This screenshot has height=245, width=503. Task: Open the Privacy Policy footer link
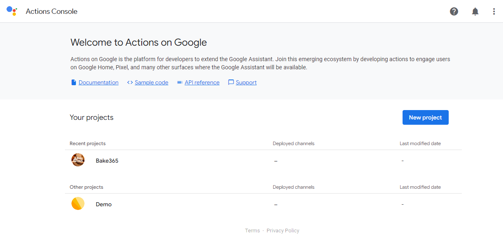[x=283, y=231]
